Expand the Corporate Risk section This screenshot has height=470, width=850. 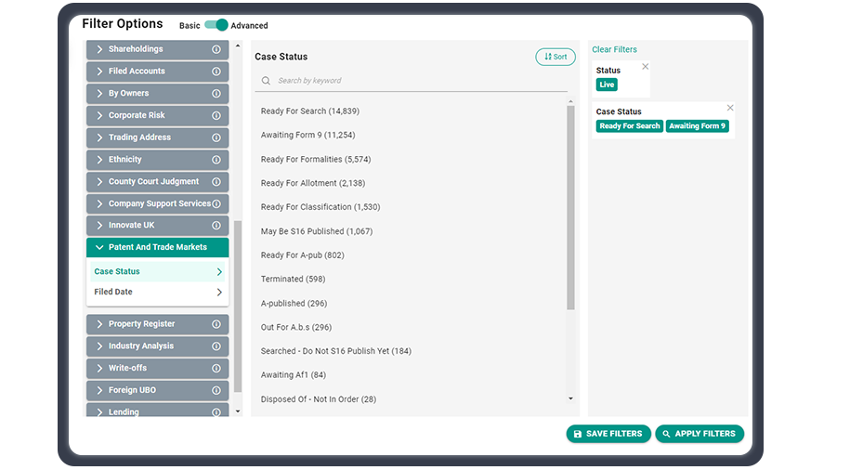coord(157,115)
